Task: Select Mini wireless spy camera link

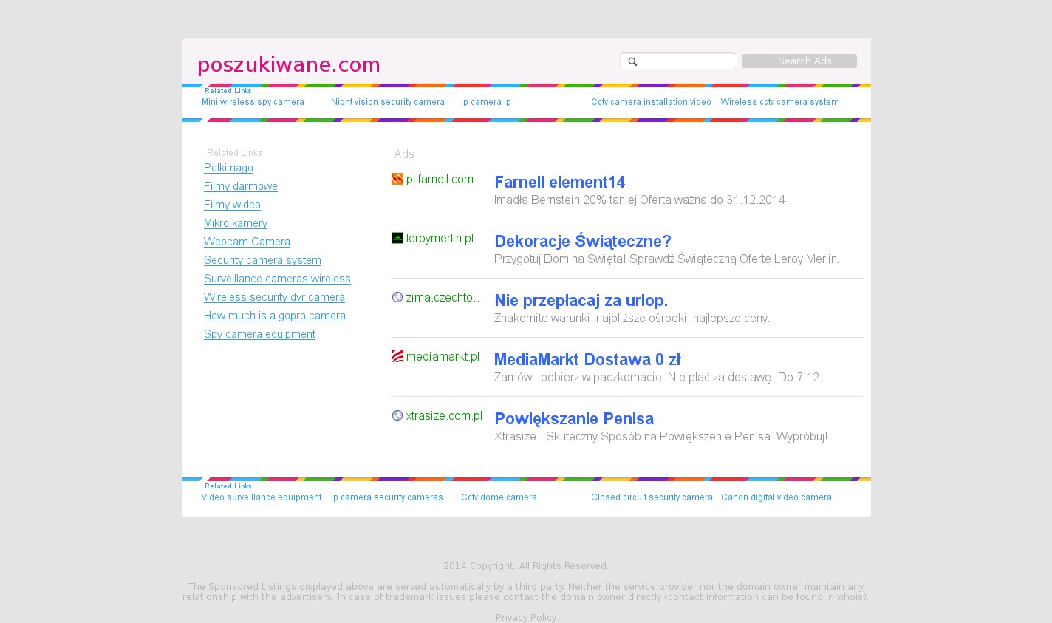Action: click(253, 102)
